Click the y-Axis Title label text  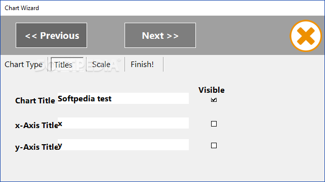pos(36,147)
